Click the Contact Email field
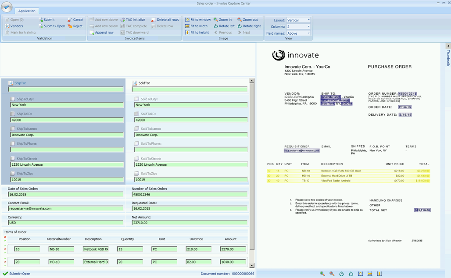Image resolution: width=451 pixels, height=278 pixels. click(66, 208)
